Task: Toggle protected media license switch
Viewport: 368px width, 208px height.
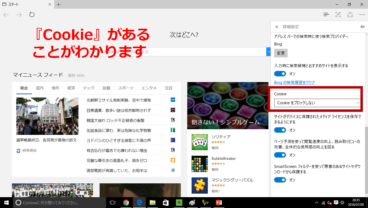Action: coord(280,130)
